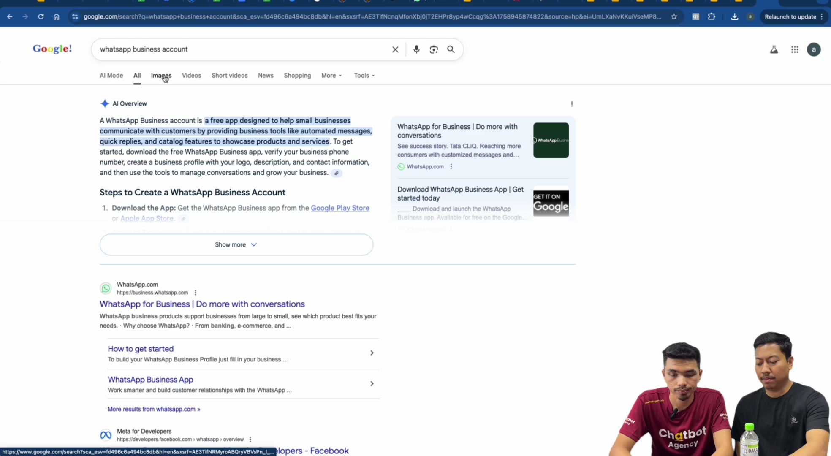
Task: Click into the search query field
Action: point(241,49)
